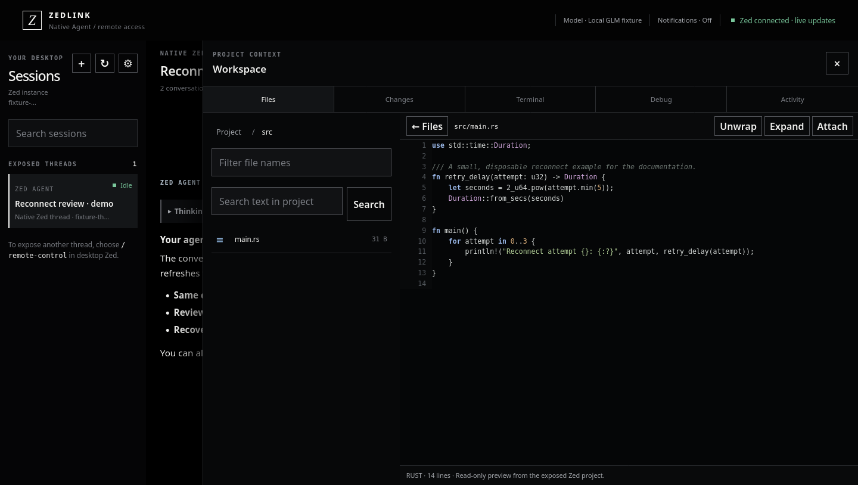Expand the file preview
This screenshot has width=858, height=485.
click(x=787, y=126)
